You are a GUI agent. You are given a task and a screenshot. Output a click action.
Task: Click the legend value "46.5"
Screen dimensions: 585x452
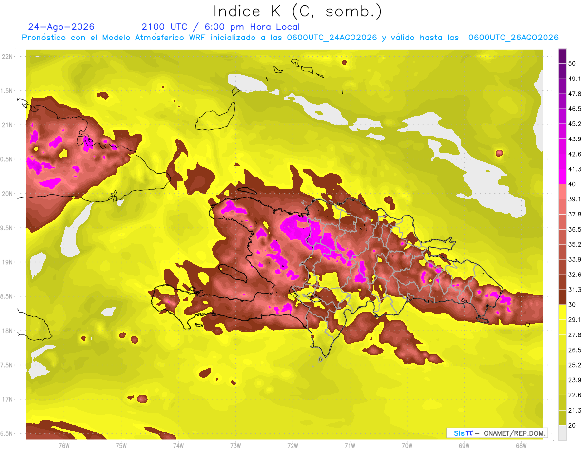click(574, 109)
